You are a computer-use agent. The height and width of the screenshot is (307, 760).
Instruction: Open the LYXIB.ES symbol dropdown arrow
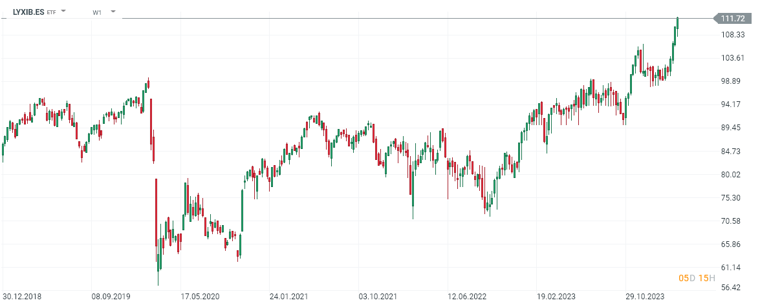click(63, 12)
